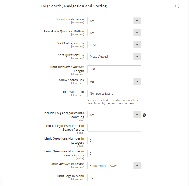This screenshot has width=189, height=186.
Task: Collapse the FAQ Search, Navigation and Sorting section
Action: 177,6
